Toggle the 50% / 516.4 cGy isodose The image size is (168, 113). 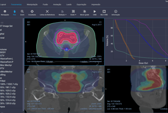(8, 100)
